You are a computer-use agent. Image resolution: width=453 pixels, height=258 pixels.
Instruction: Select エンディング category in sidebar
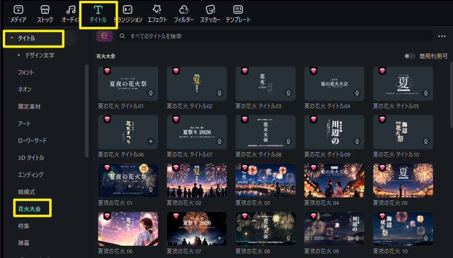point(31,175)
